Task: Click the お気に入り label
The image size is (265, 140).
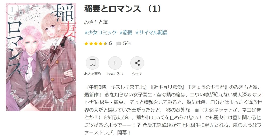Action: click(x=115, y=74)
